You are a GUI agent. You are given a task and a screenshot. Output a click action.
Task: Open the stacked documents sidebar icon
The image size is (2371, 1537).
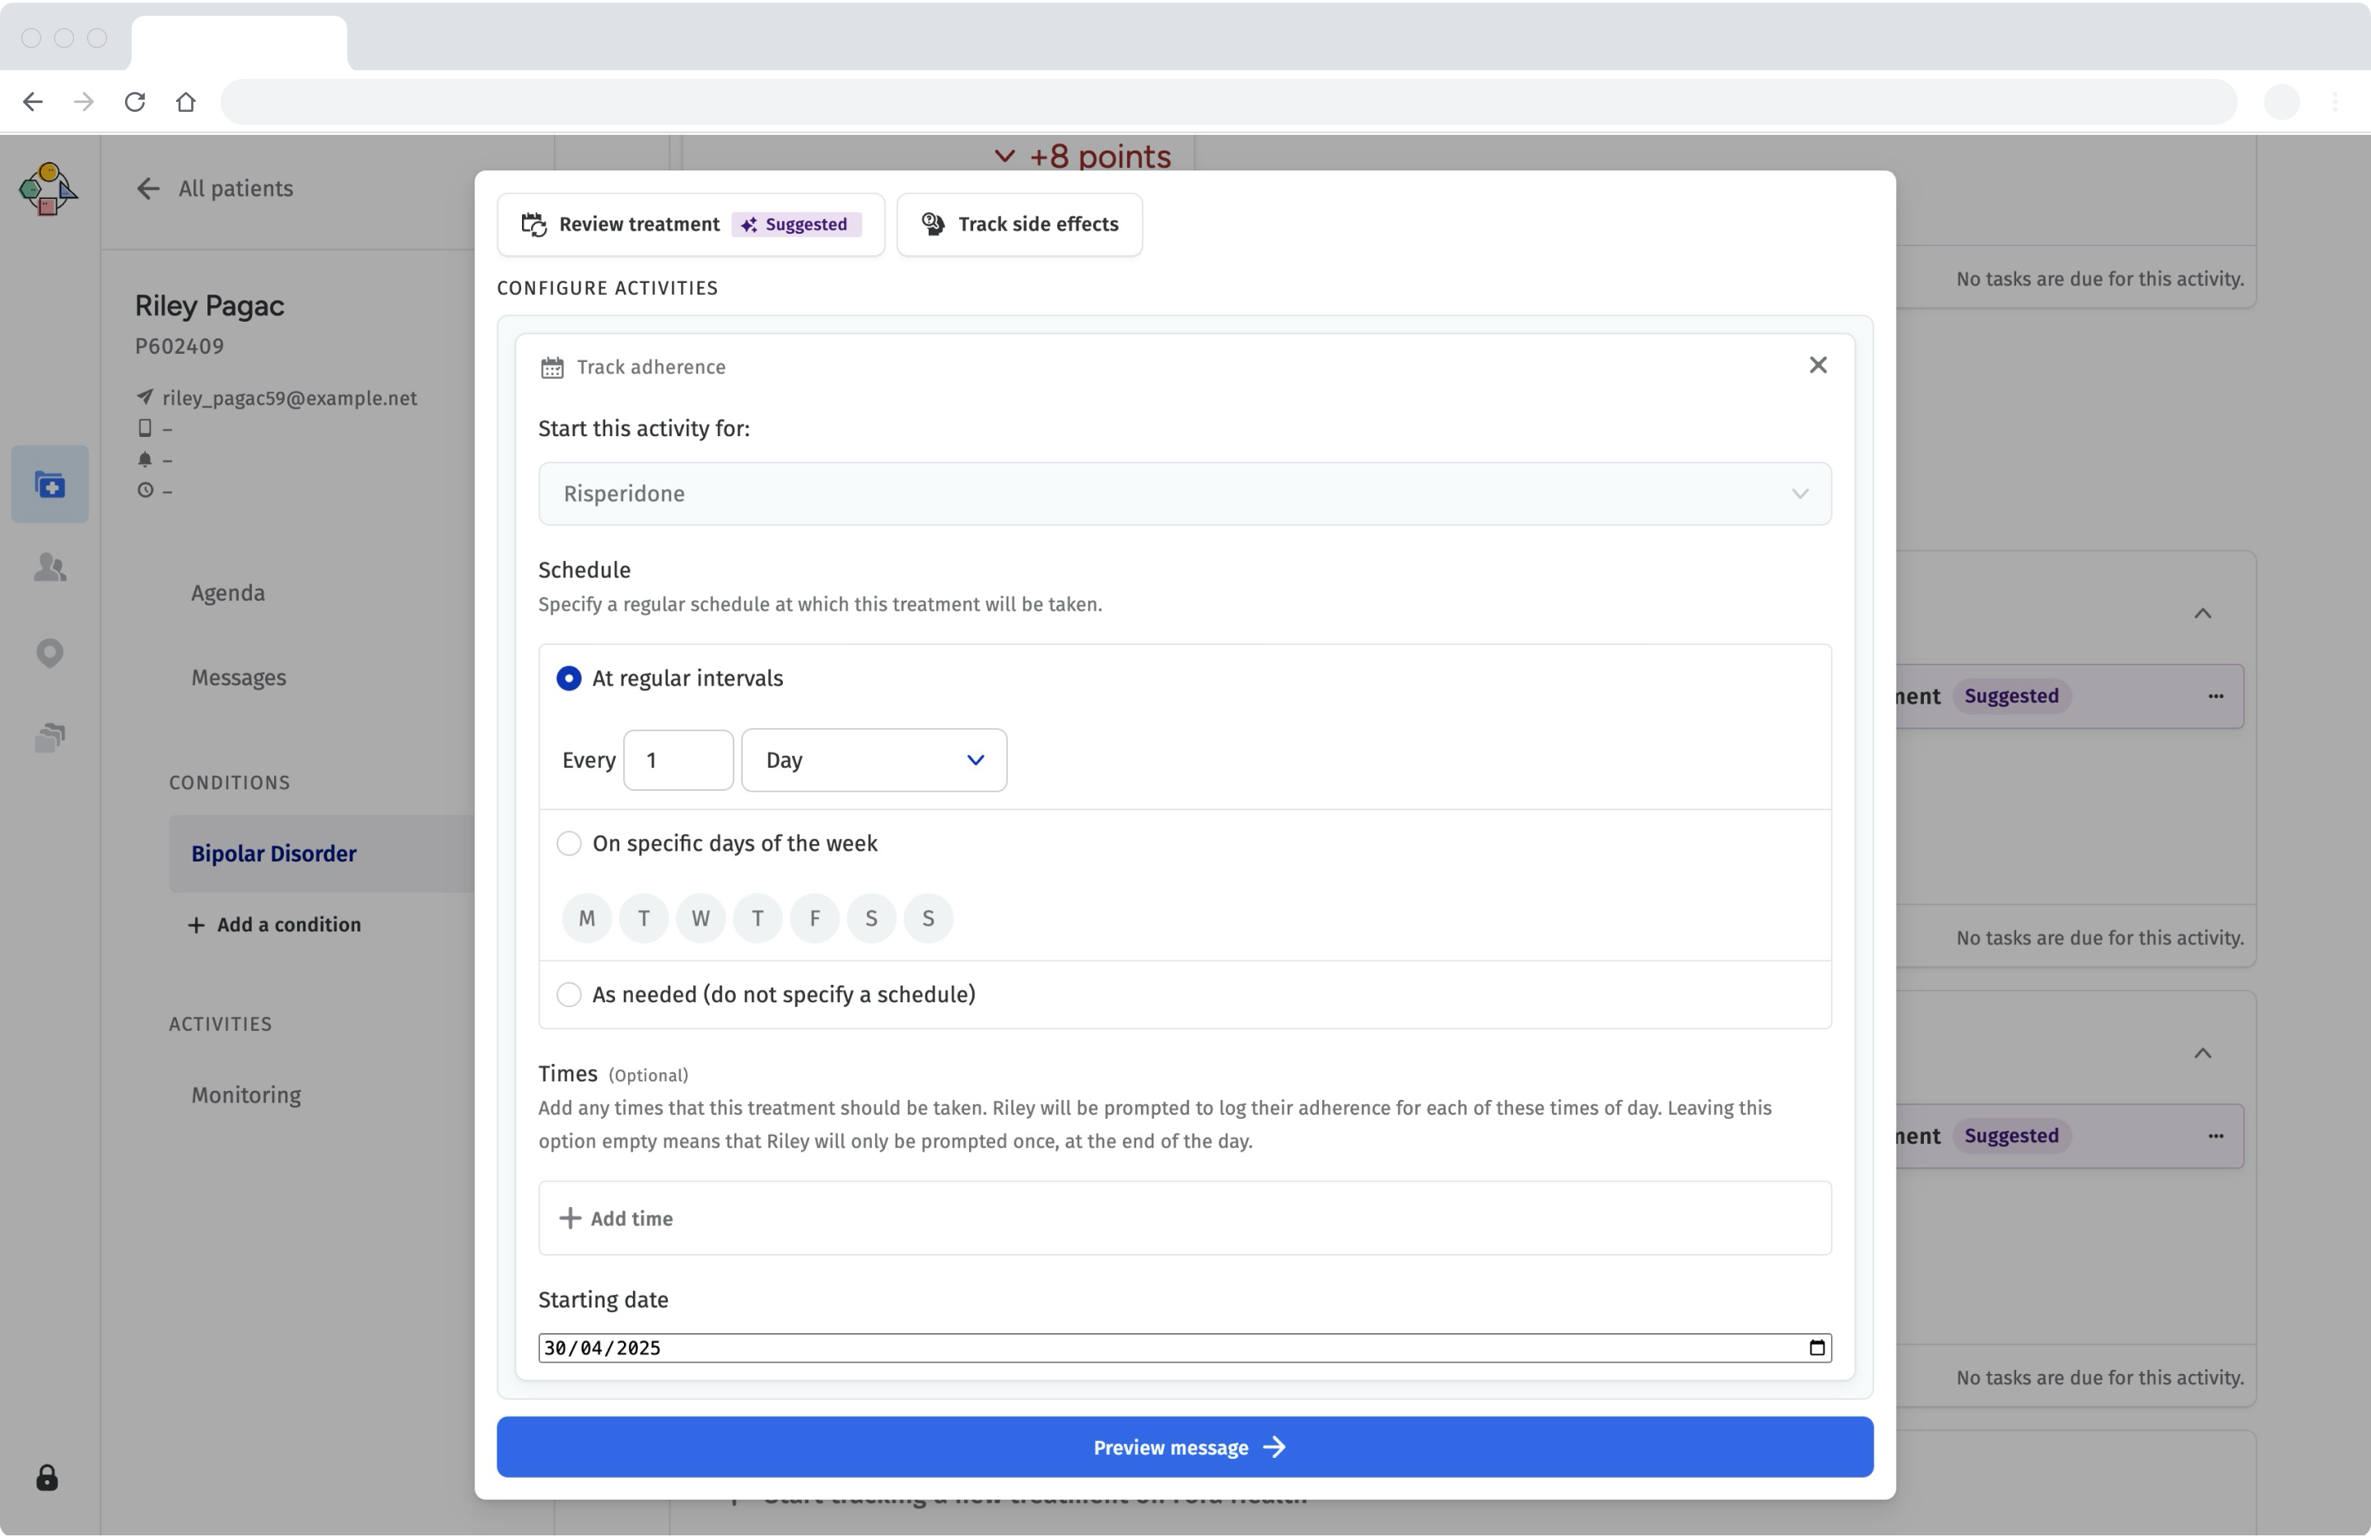(50, 737)
